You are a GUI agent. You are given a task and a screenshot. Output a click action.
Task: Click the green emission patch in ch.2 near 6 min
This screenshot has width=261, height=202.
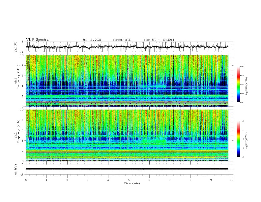[154, 141]
